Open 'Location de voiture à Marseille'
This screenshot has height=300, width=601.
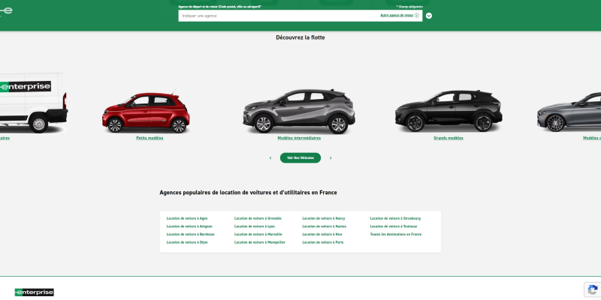coord(258,234)
